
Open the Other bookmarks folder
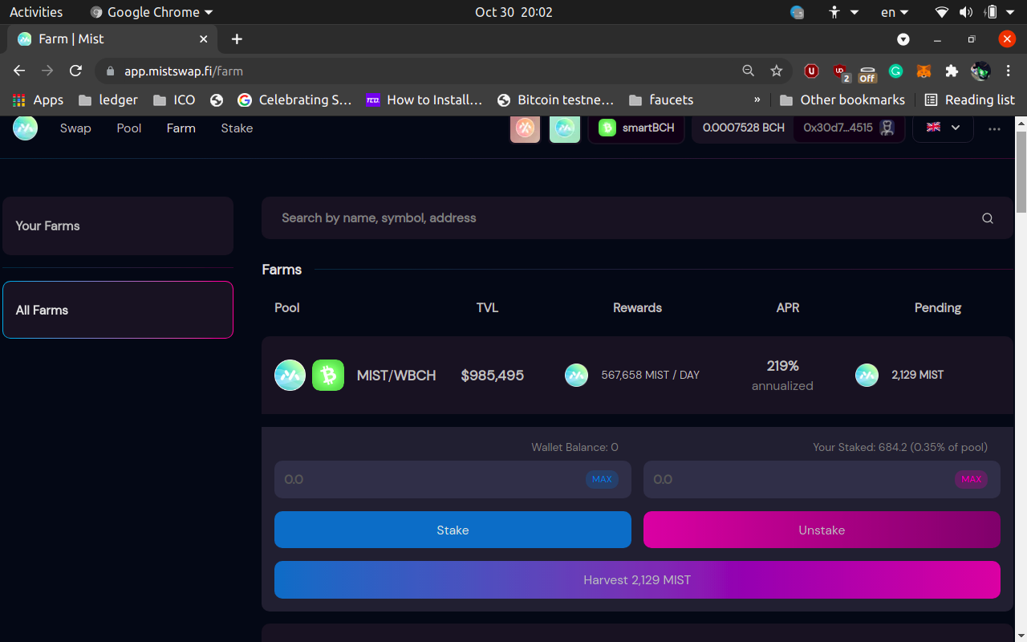pos(842,100)
